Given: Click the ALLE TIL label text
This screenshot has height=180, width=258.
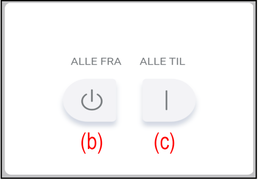Looking at the screenshot, I should pyautogui.click(x=162, y=62).
